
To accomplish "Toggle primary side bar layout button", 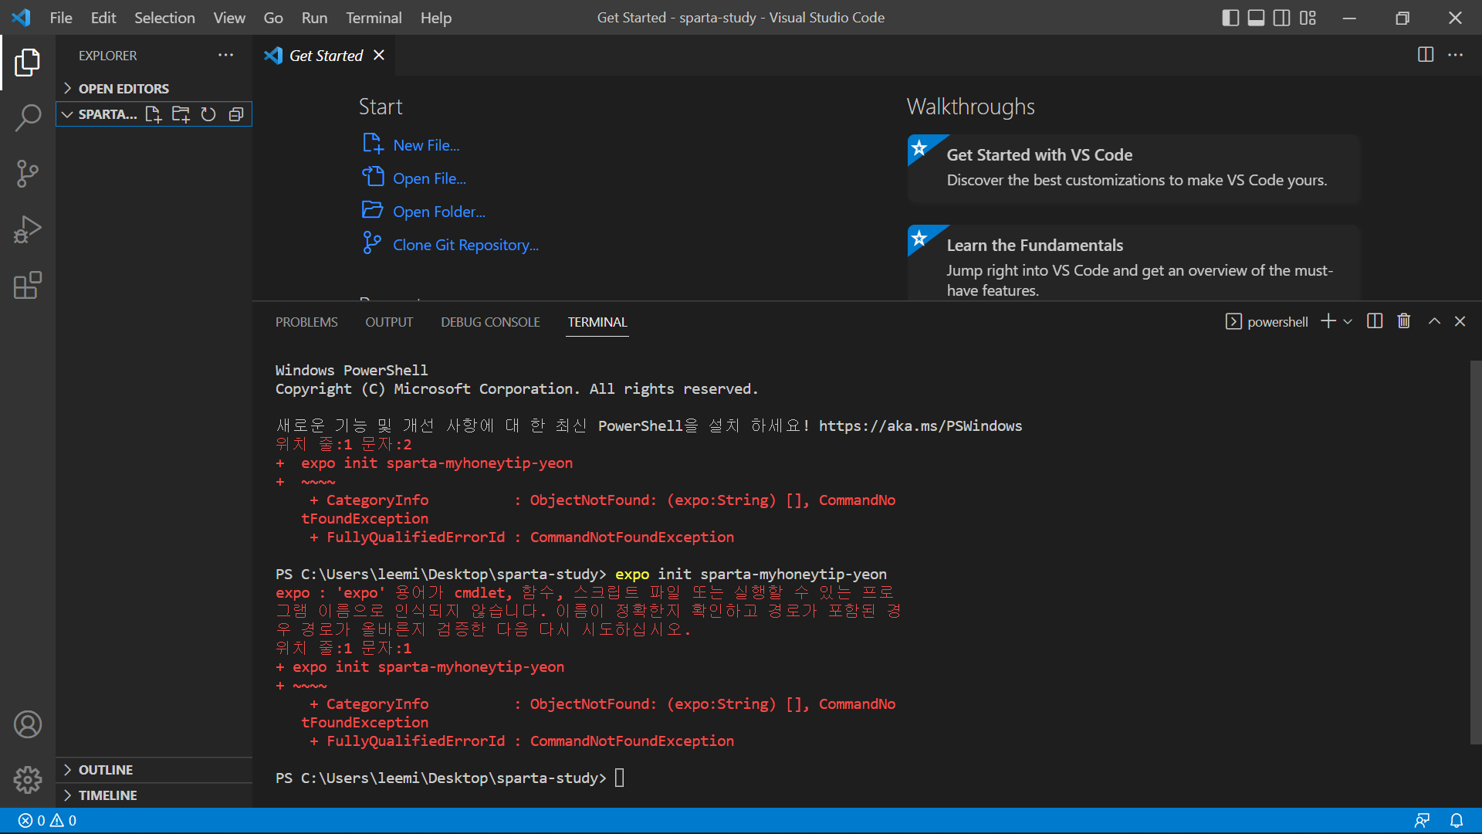I will click(x=1231, y=18).
